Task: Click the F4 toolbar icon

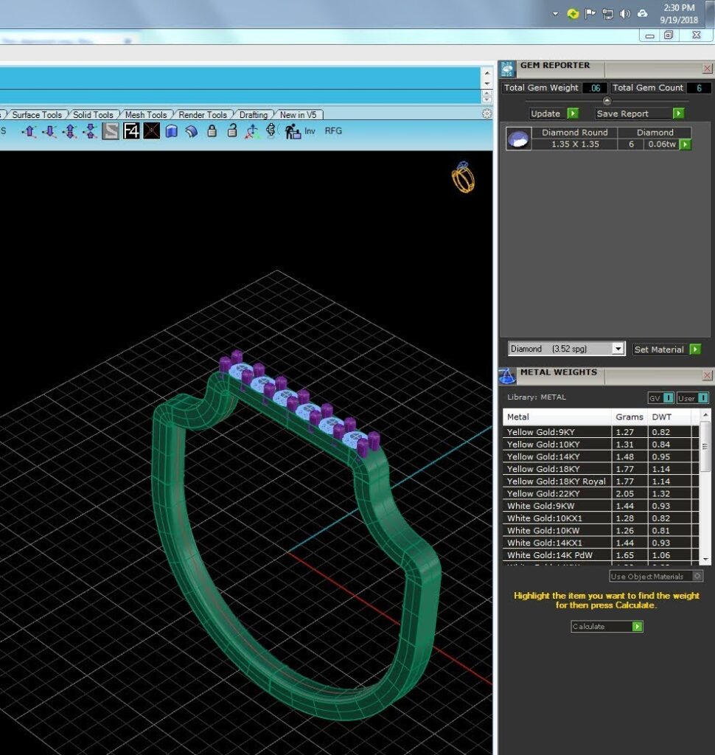Action: coord(131,131)
